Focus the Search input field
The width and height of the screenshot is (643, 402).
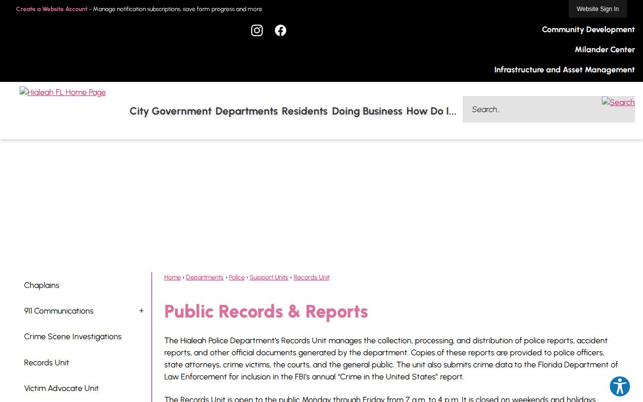[x=532, y=110]
